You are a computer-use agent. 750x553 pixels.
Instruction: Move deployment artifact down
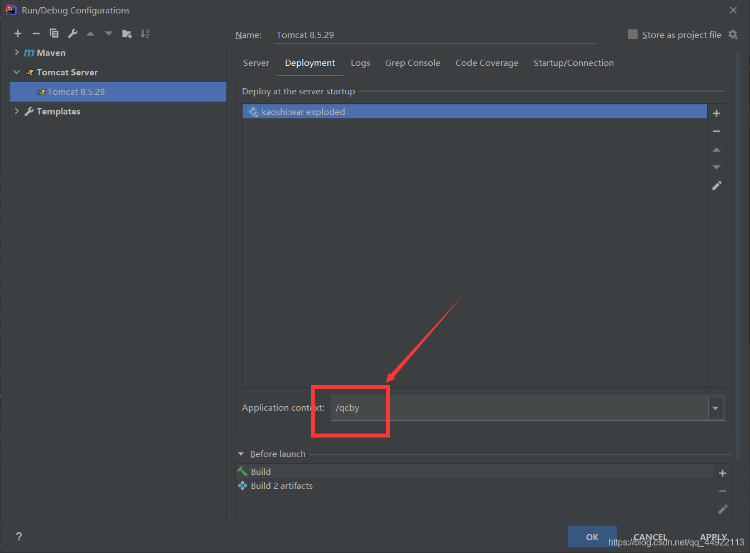pyautogui.click(x=717, y=167)
